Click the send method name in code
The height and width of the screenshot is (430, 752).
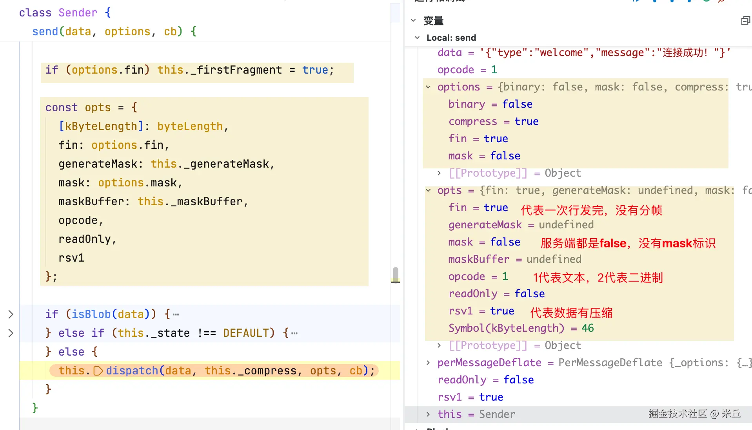pos(45,32)
